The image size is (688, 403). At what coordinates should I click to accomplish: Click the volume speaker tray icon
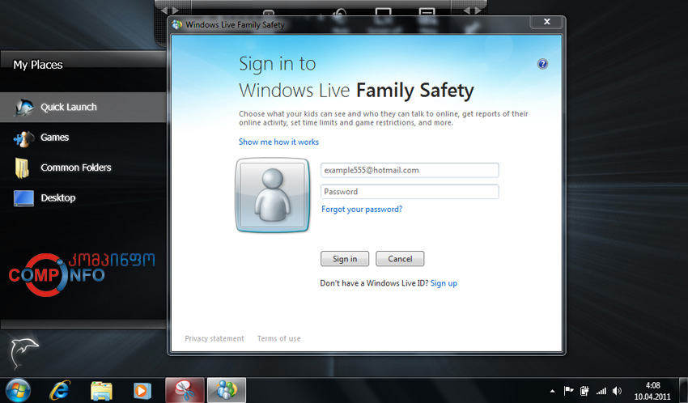point(617,391)
